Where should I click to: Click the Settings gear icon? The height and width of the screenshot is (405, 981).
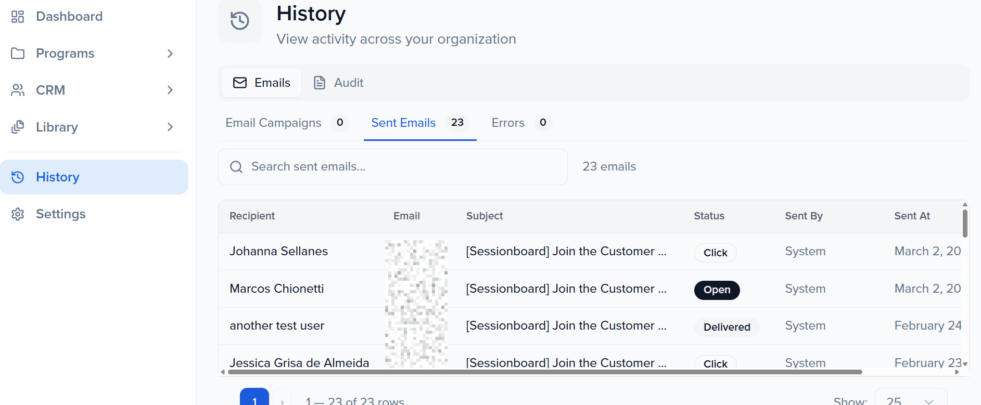tap(18, 214)
